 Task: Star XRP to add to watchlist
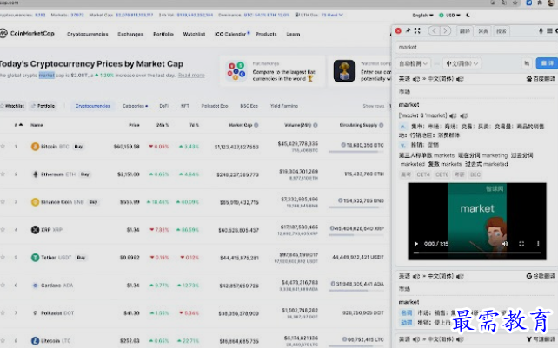click(3, 230)
